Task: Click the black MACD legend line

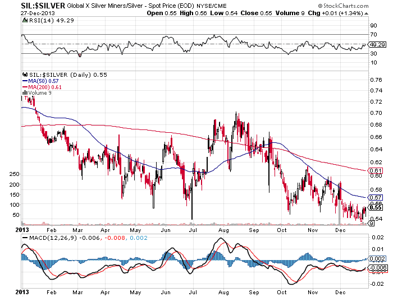Action: point(25,238)
